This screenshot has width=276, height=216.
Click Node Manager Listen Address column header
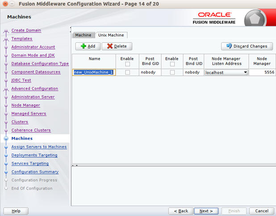pyautogui.click(x=226, y=61)
